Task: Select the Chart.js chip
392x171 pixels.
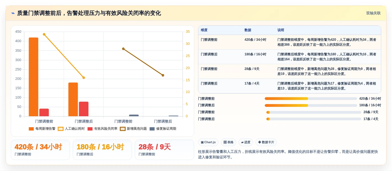Action: (208, 142)
